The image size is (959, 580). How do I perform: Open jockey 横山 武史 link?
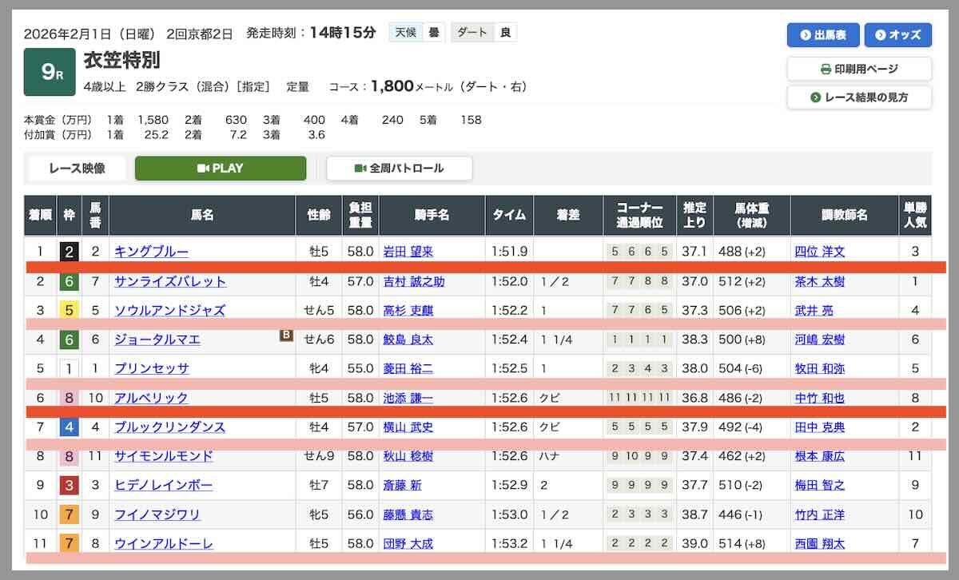408,427
